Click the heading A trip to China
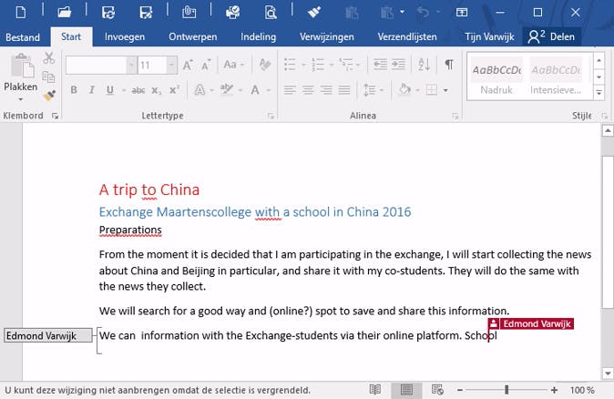614x399 pixels. [x=149, y=189]
